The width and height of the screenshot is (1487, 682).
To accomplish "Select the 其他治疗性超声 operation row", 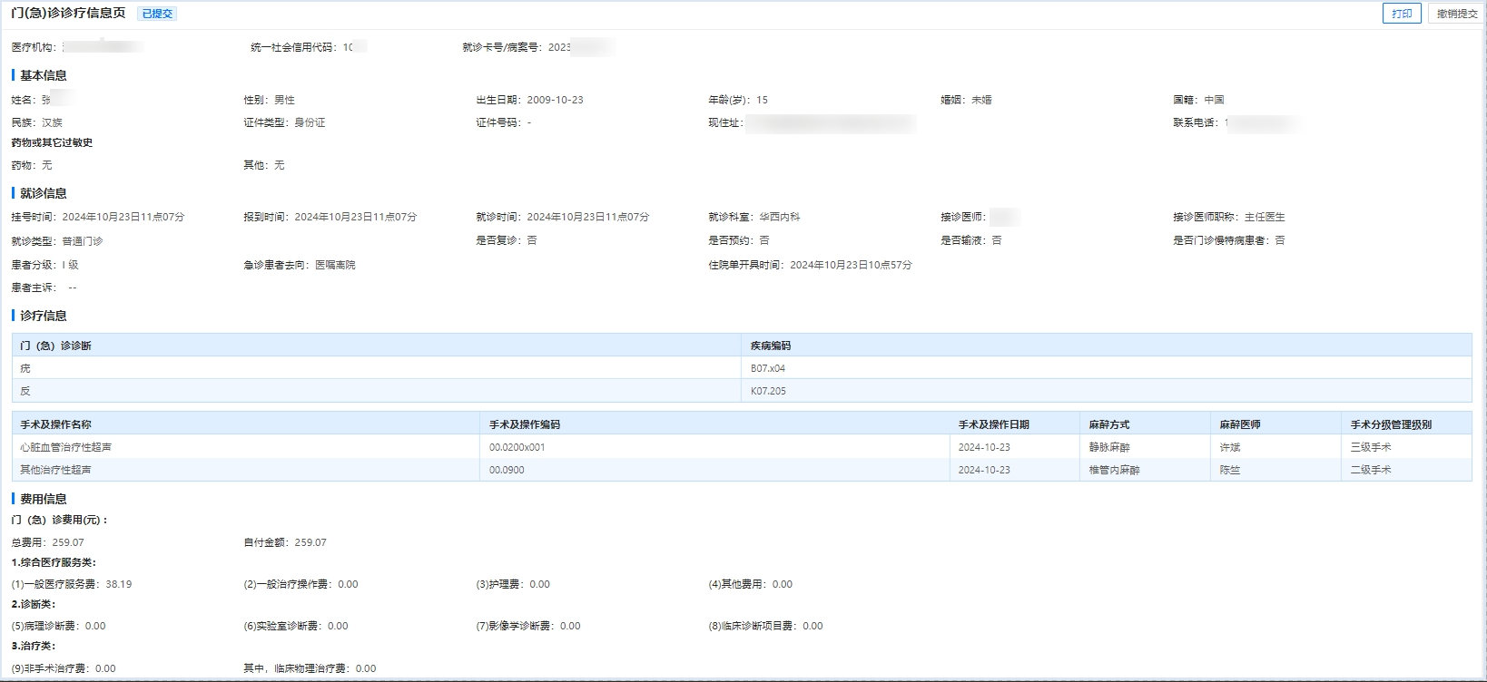I will (742, 470).
